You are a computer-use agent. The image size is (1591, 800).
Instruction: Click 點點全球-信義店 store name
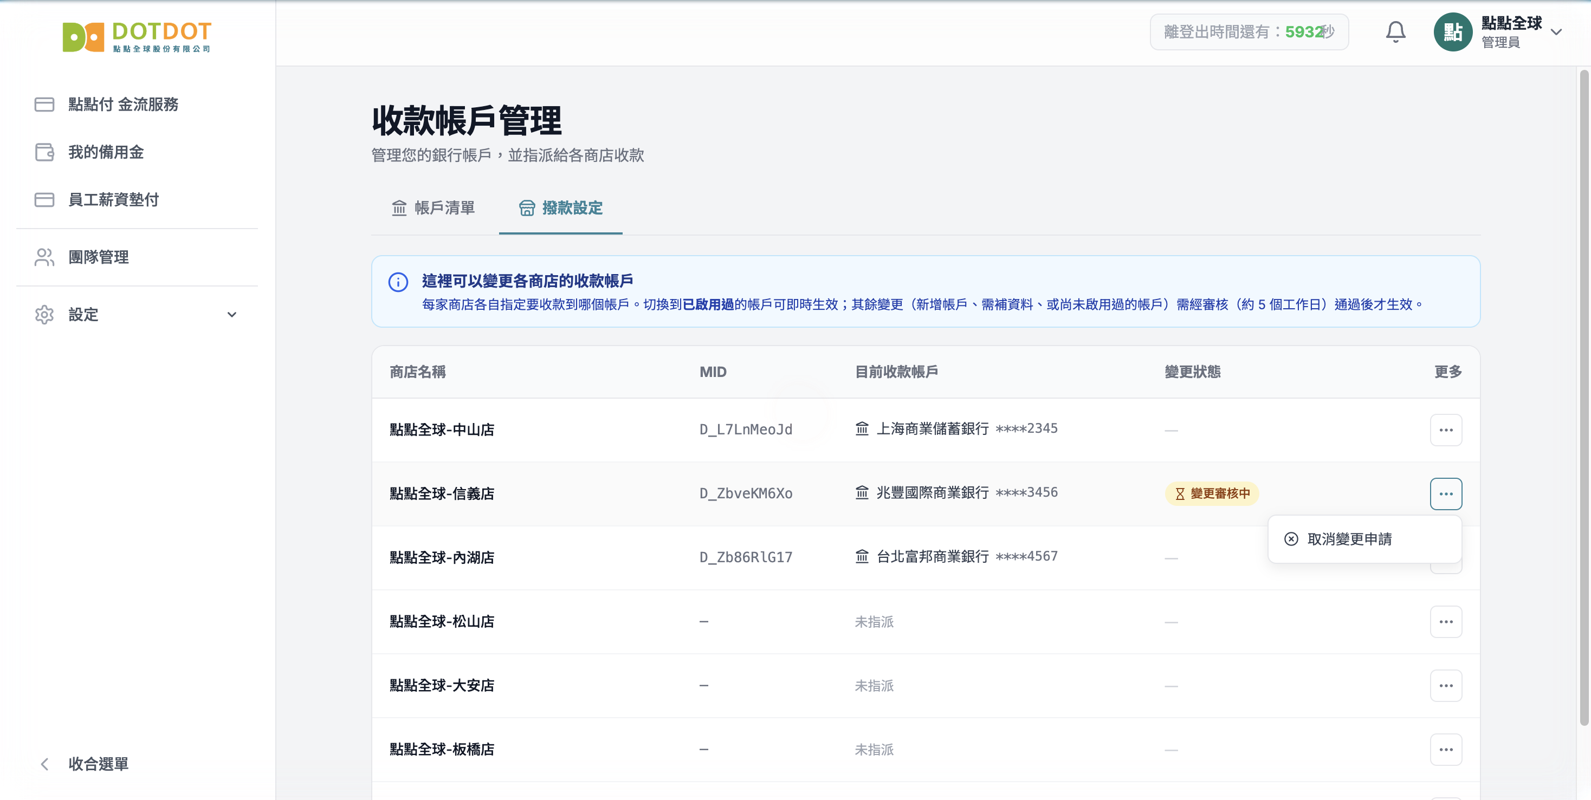[442, 494]
